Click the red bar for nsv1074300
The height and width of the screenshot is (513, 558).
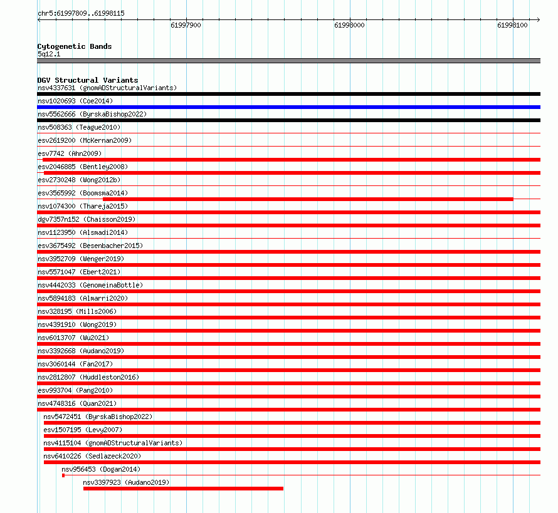pos(288,212)
